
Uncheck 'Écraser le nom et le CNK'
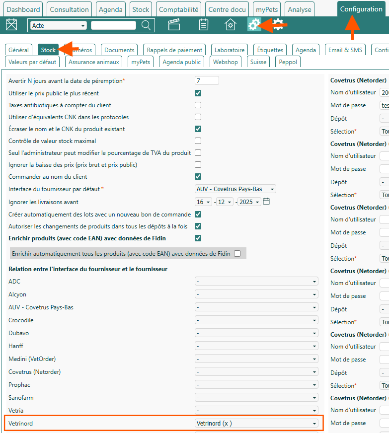pyautogui.click(x=198, y=129)
